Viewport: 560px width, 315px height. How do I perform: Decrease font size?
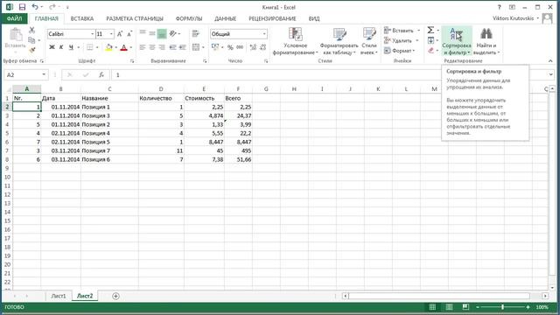(x=129, y=34)
